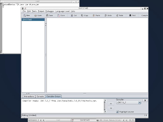Go to next compiler error arrow
163x122 pixels.
[111, 108]
